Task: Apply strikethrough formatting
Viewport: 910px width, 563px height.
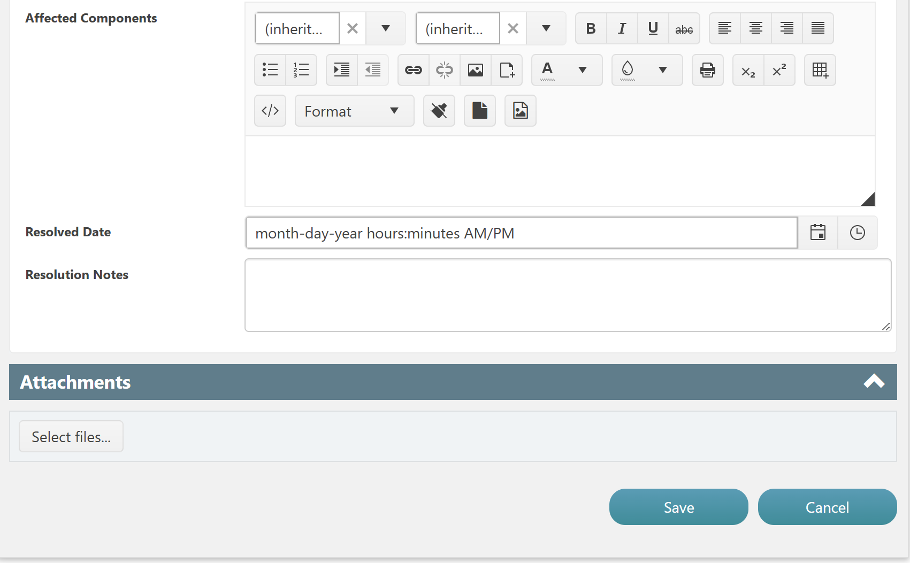Action: [x=684, y=28]
